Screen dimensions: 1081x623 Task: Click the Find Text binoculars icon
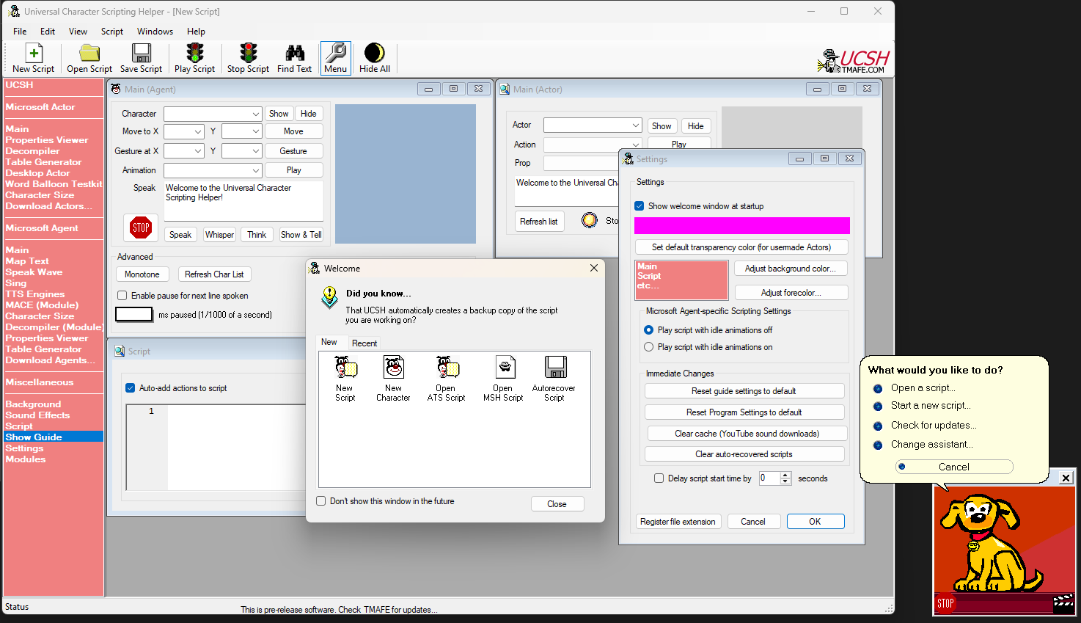(x=295, y=53)
